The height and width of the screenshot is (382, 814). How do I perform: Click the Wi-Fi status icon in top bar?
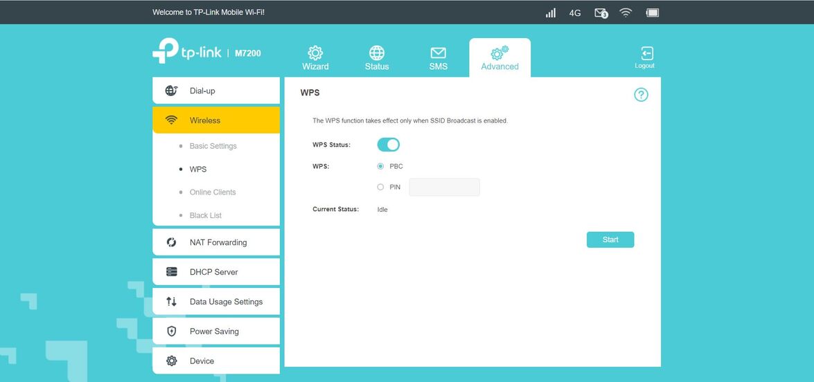coord(626,12)
